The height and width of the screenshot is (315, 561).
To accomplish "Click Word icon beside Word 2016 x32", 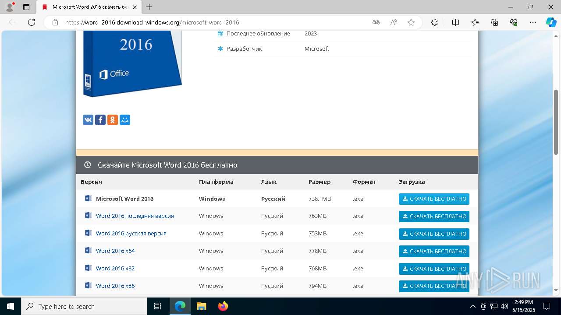I will 89,268.
